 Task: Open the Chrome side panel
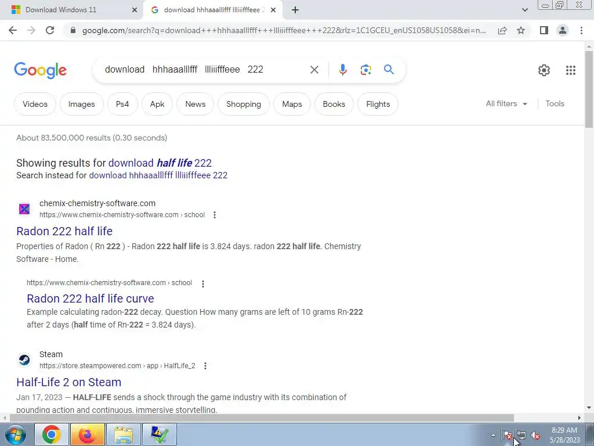tap(544, 30)
